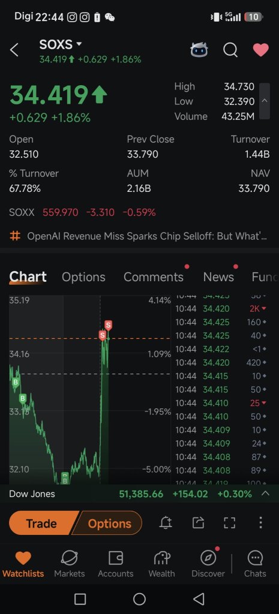Switch to the Comments tab
This screenshot has width=279, height=614.
tap(153, 277)
